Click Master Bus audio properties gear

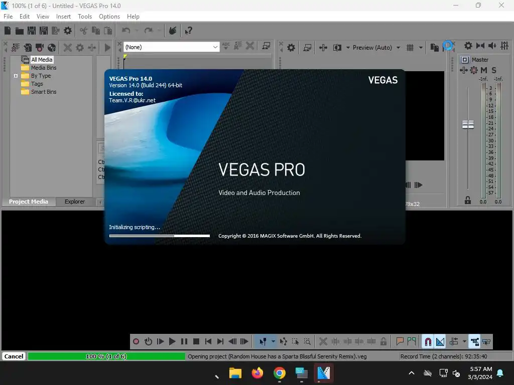[468, 46]
